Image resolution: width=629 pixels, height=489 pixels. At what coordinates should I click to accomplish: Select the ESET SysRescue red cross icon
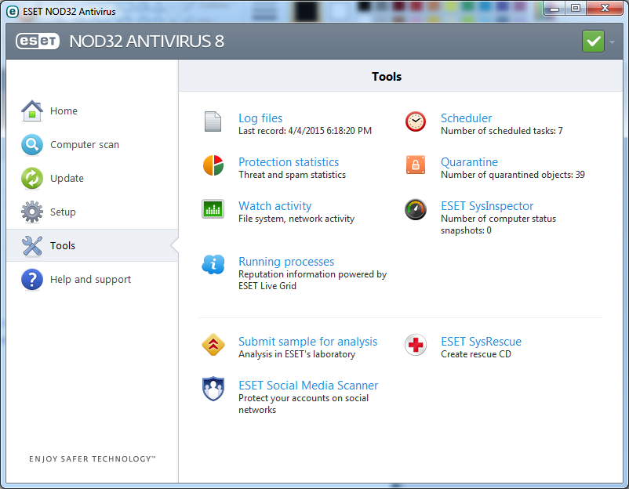[x=415, y=345]
